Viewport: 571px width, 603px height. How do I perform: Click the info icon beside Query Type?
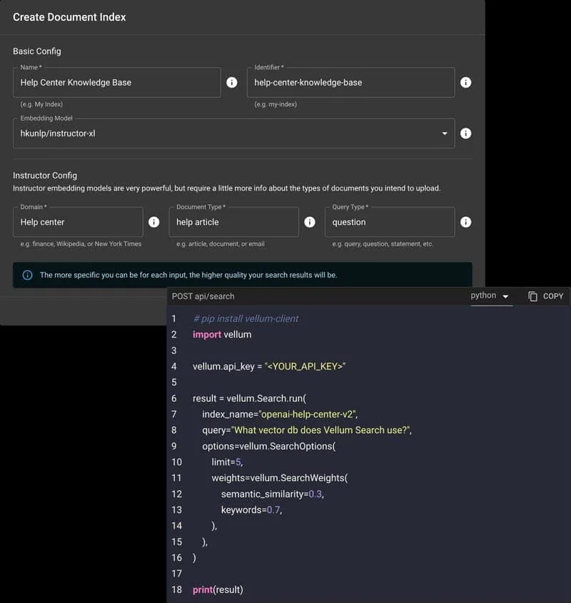point(465,222)
